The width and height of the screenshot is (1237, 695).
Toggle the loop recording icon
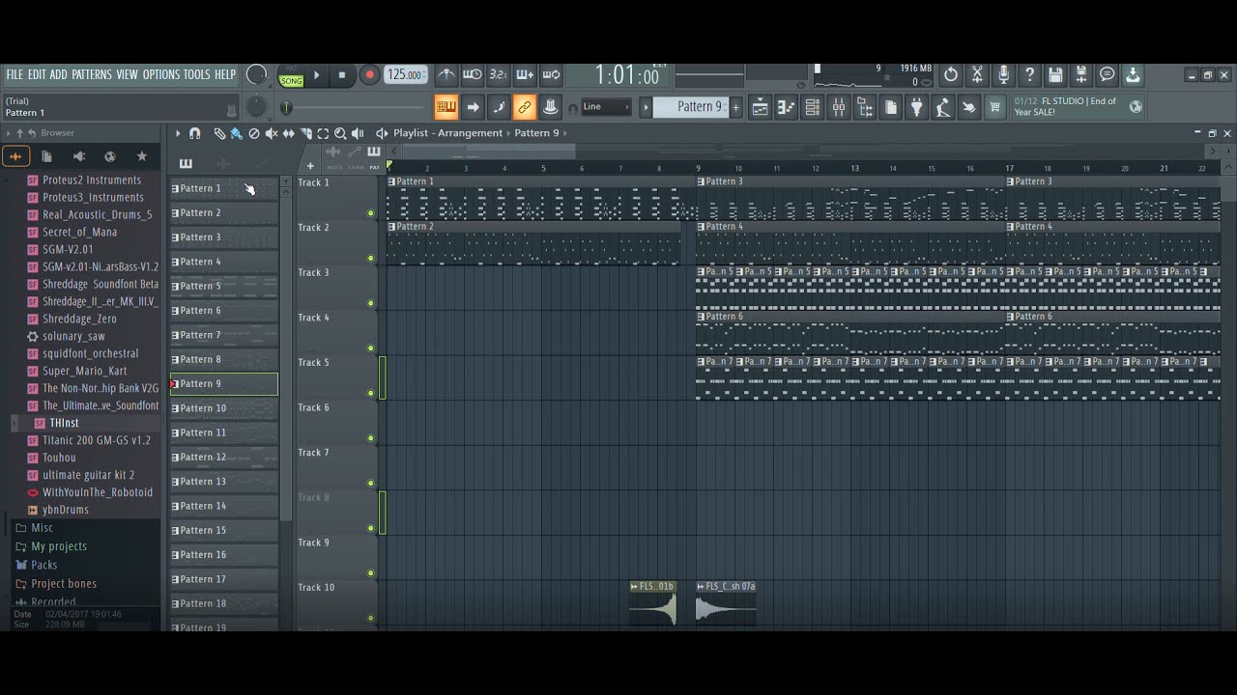551,75
